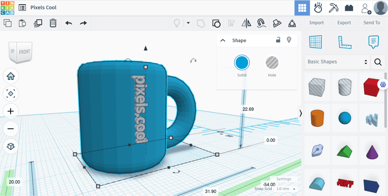The image size is (388, 196).
Task: Click the Settings button
Action: [x=283, y=179]
